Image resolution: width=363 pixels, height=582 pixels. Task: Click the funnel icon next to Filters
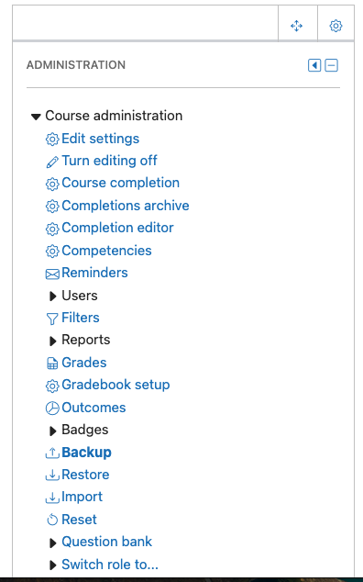click(x=52, y=319)
